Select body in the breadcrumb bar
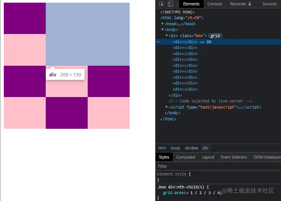Screen dimensions: 281x201 pos(175,148)
